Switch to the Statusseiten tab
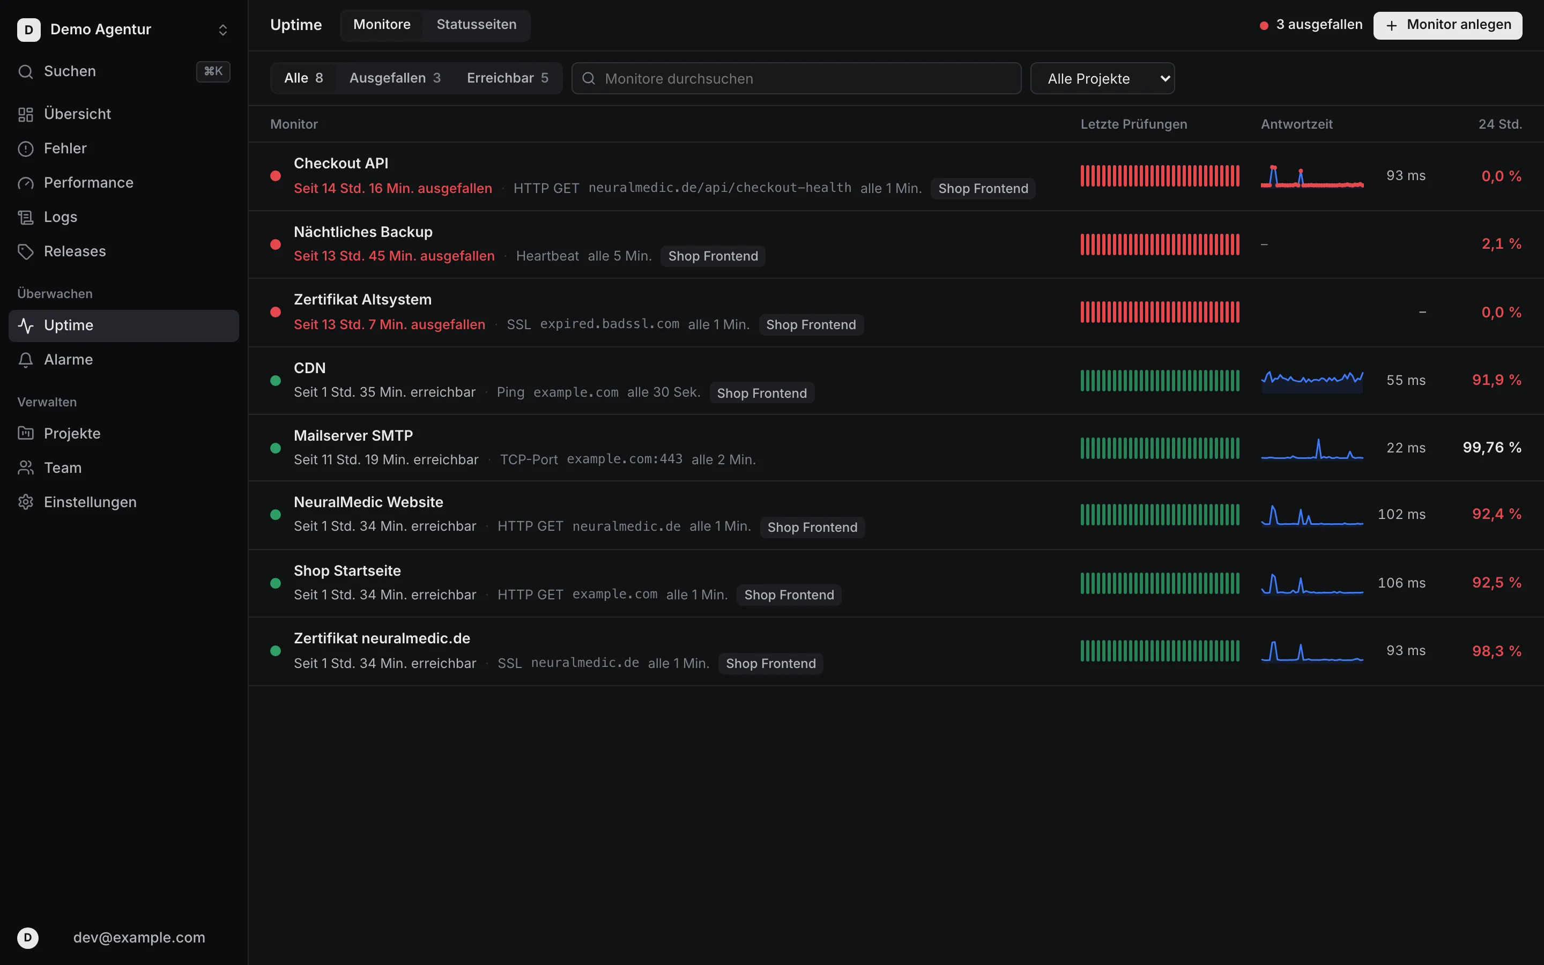The image size is (1544, 965). click(x=477, y=25)
